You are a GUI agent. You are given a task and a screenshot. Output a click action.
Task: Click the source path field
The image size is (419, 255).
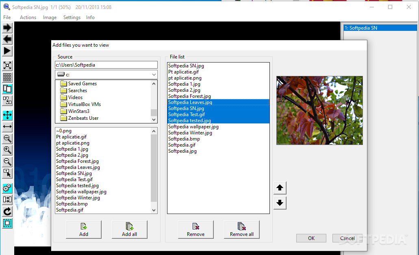pyautogui.click(x=106, y=65)
